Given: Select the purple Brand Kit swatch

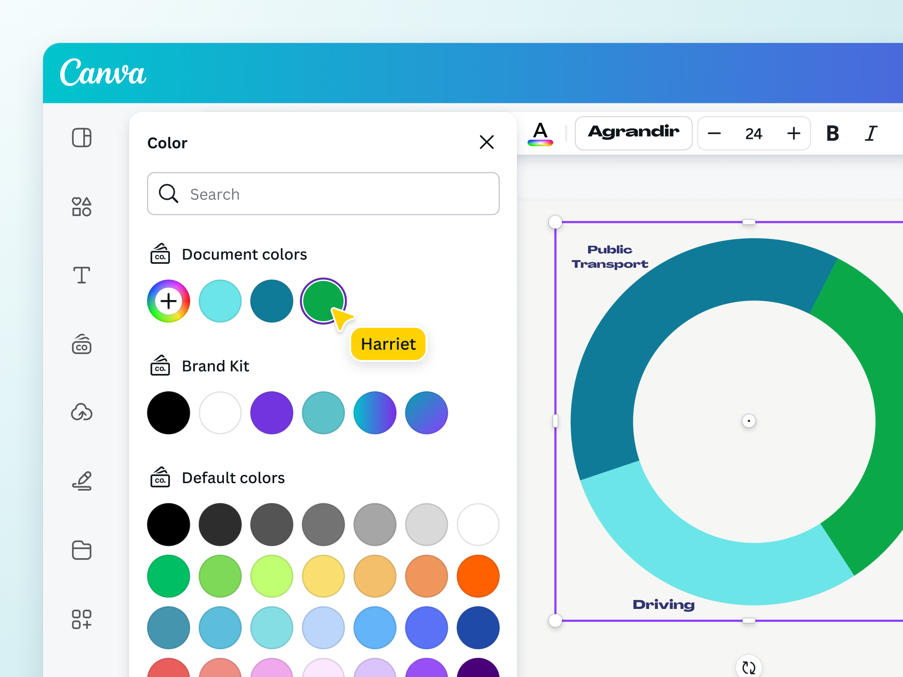Looking at the screenshot, I should pyautogui.click(x=271, y=412).
